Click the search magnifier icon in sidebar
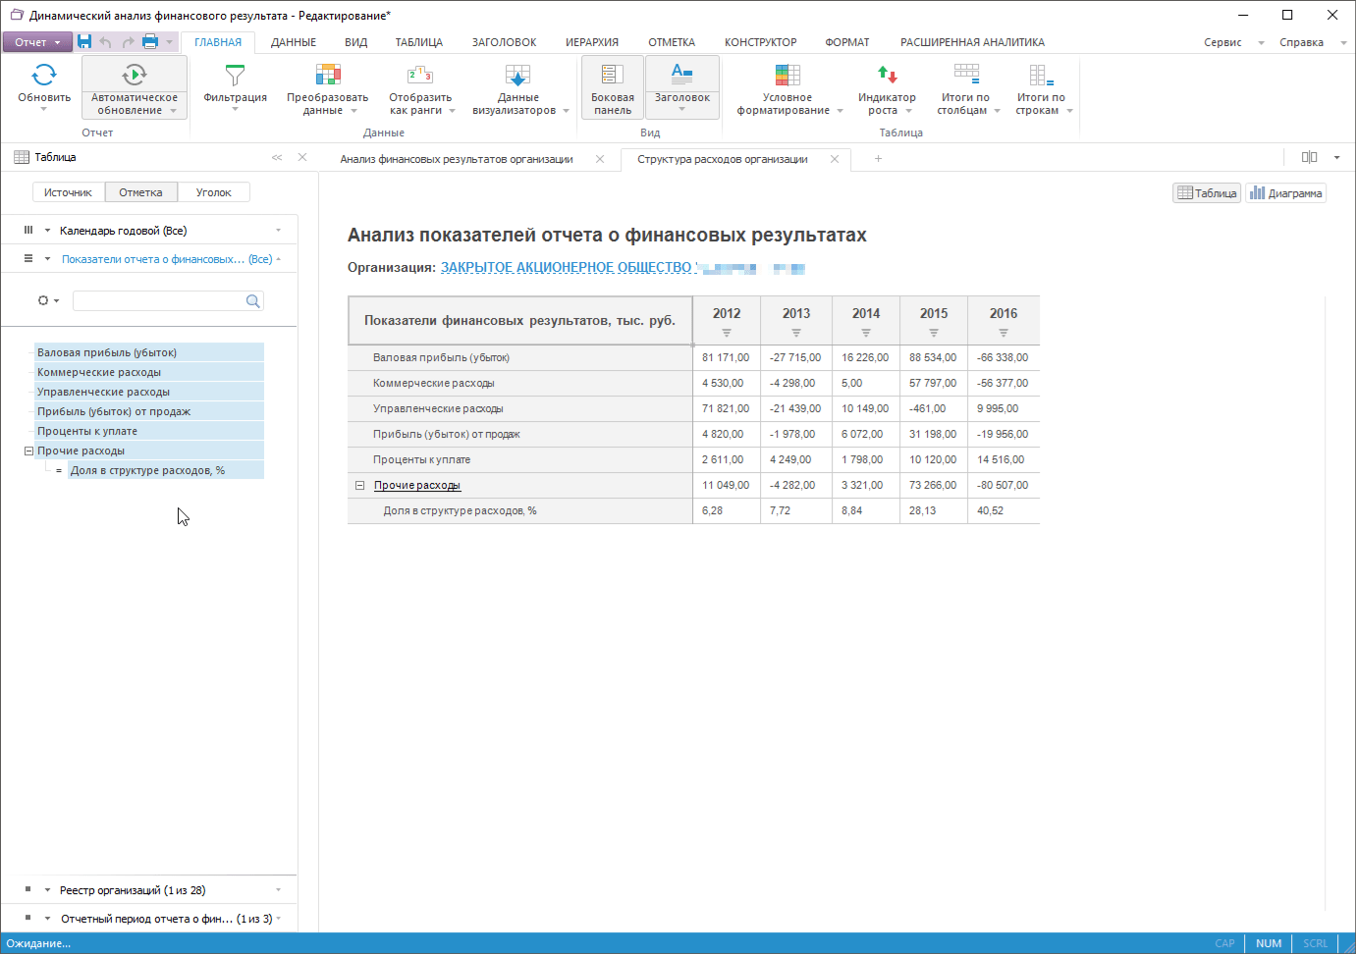 (x=252, y=301)
